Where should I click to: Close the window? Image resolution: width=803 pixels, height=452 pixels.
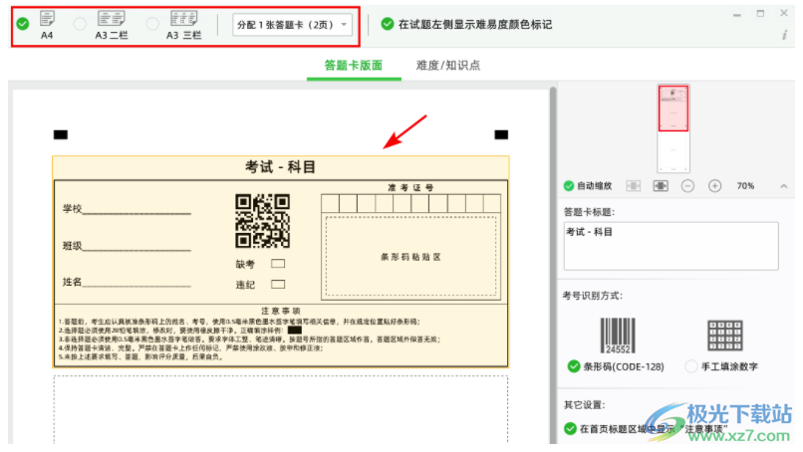click(784, 13)
